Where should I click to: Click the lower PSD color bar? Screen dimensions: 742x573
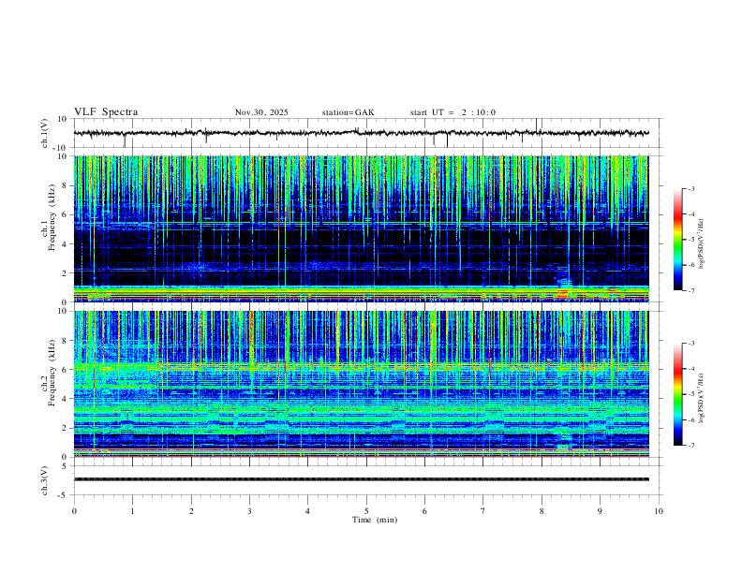[x=677, y=394]
